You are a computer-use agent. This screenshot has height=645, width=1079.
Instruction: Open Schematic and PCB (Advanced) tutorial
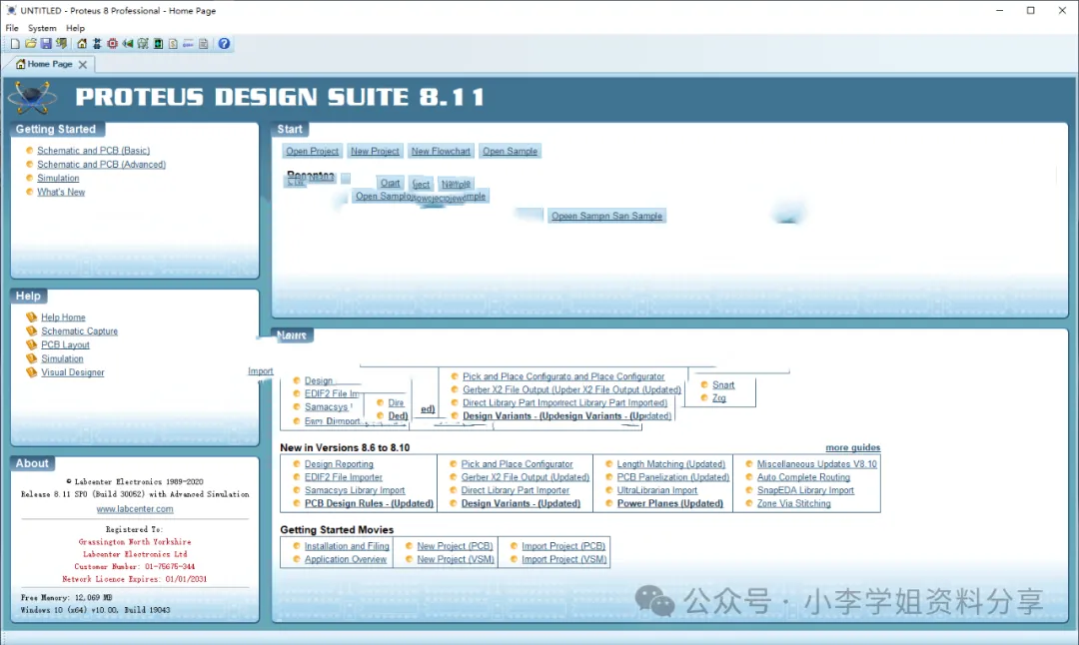point(101,165)
